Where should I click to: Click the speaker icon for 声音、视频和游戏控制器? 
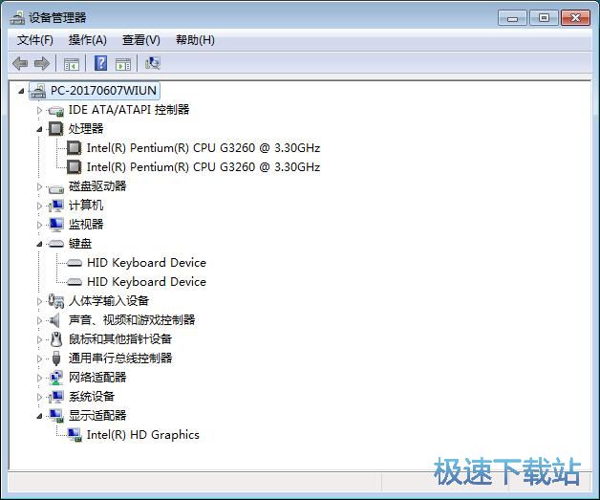point(55,320)
